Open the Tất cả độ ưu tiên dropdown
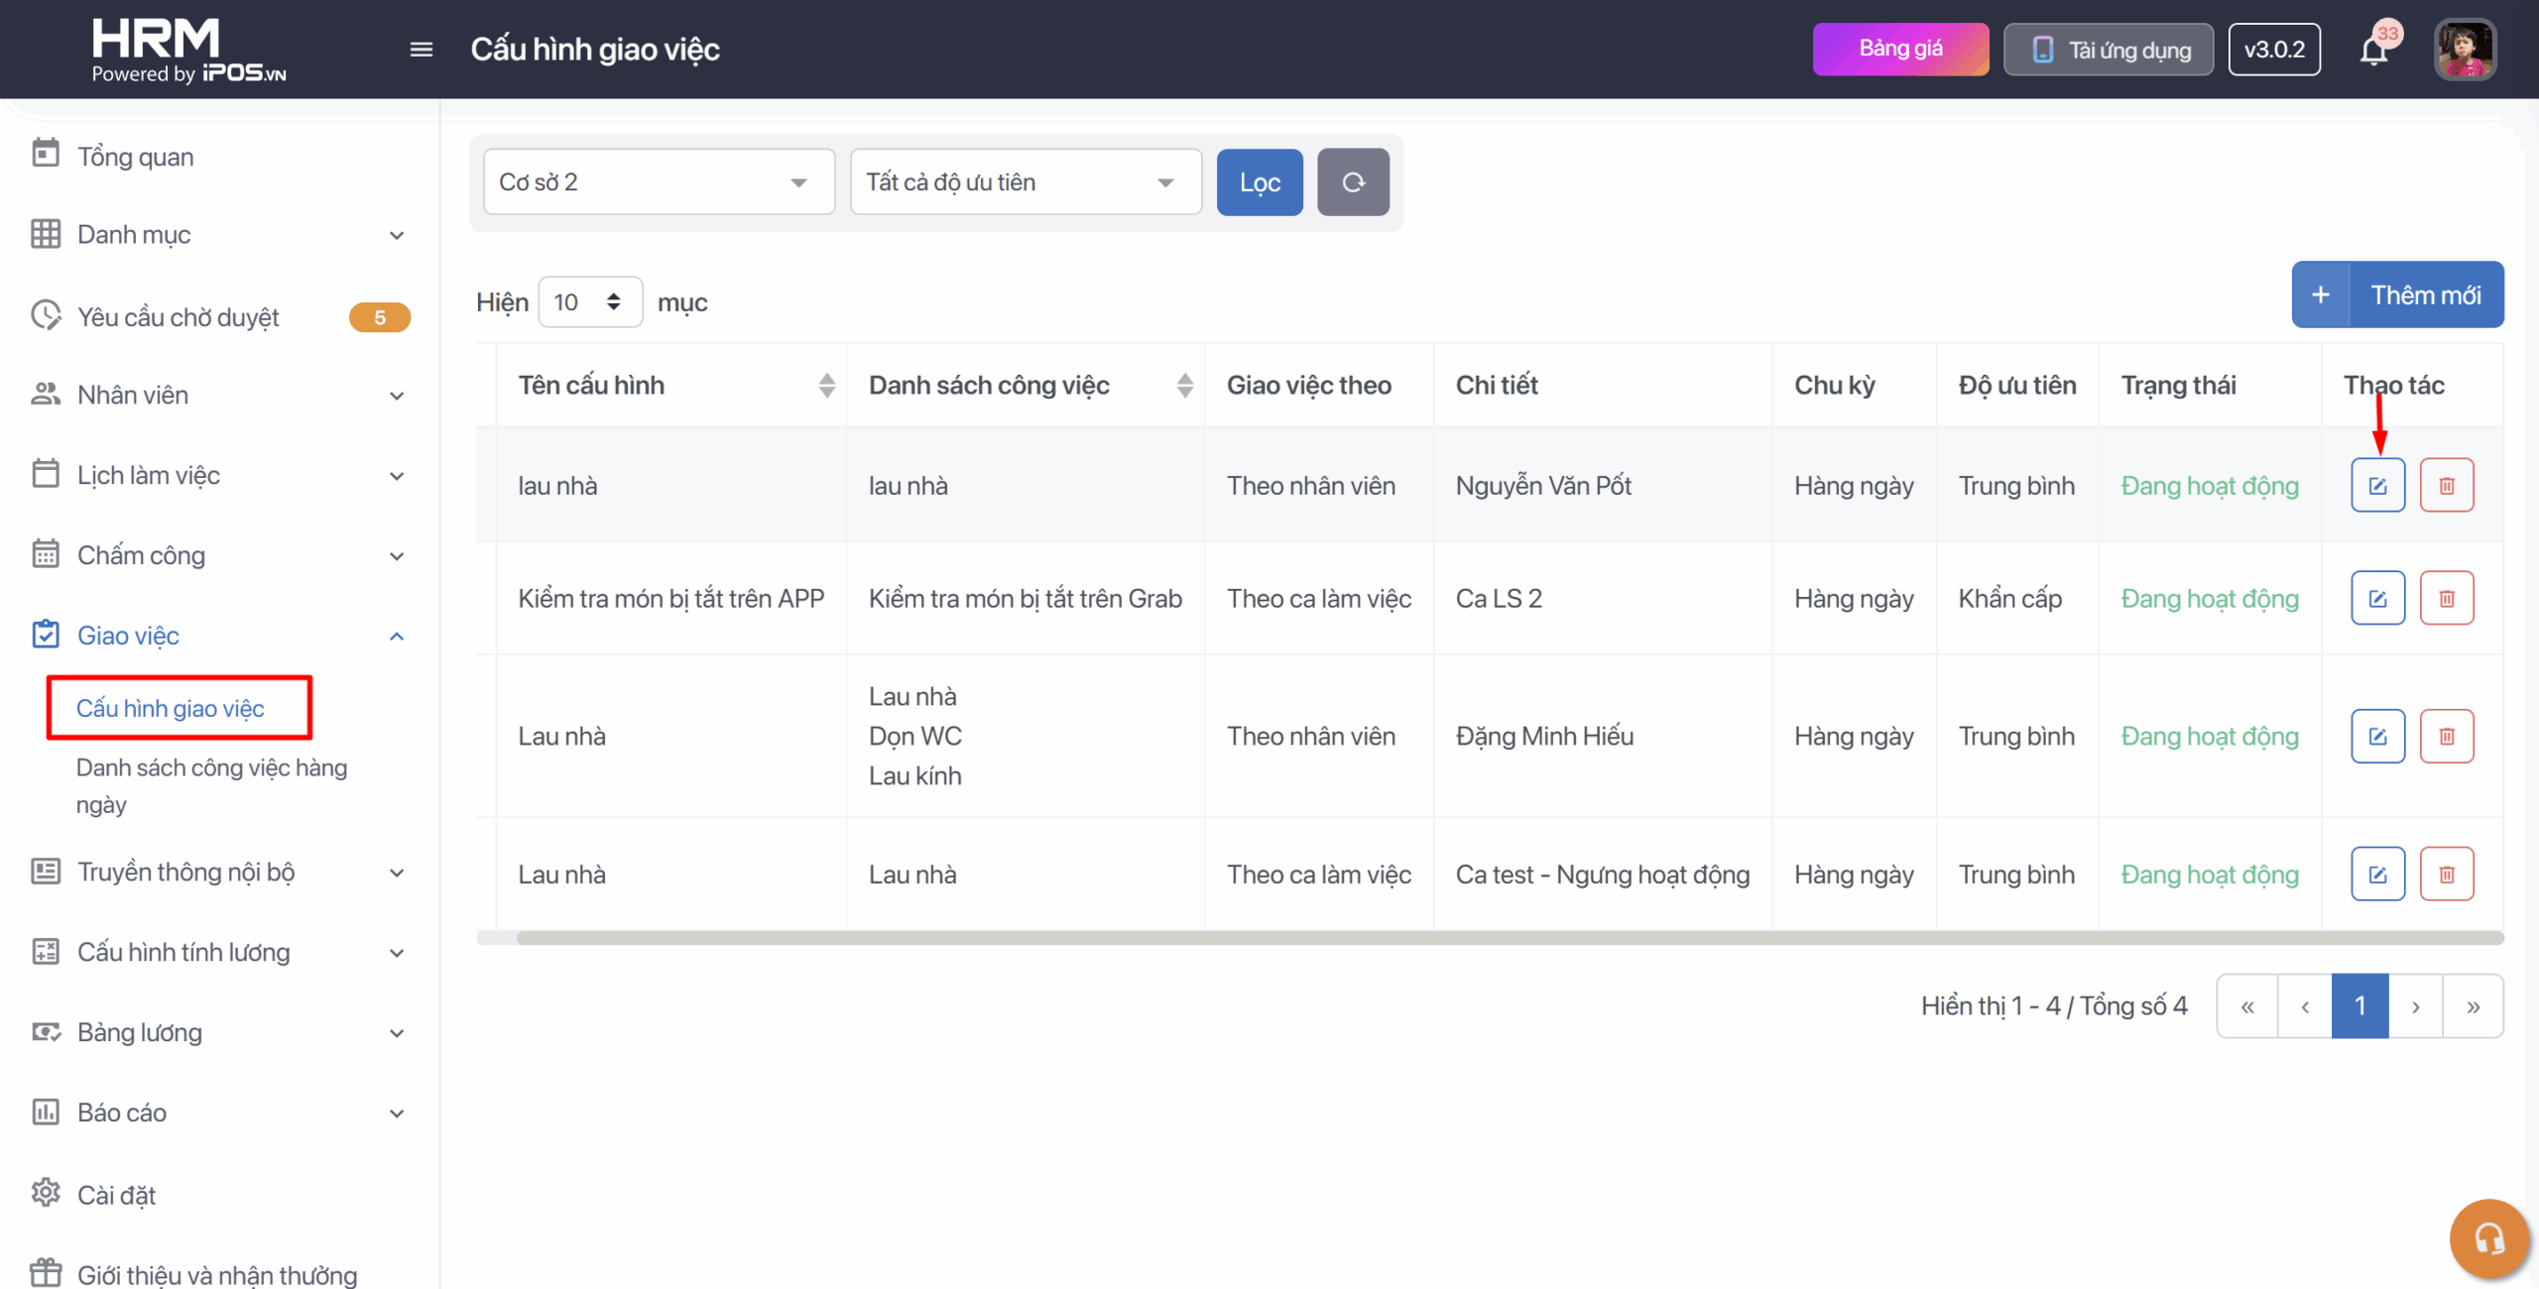Image resolution: width=2539 pixels, height=1289 pixels. coord(1026,182)
